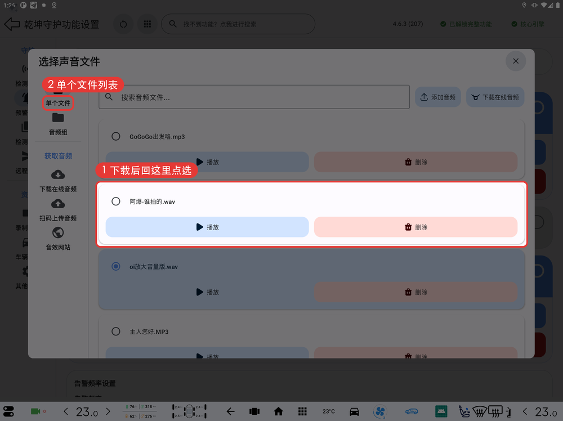Select the 主人您好.MP3 radio button
Image resolution: width=563 pixels, height=421 pixels.
coord(115,332)
